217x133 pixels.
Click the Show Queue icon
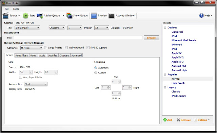click(x=69, y=16)
